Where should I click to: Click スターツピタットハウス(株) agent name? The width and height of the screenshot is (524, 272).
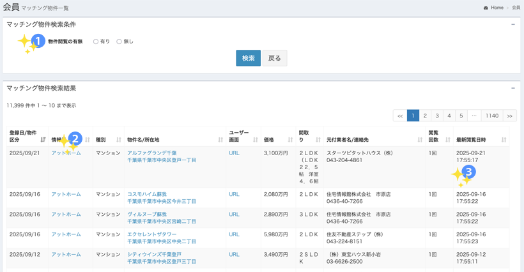pyautogui.click(x=360, y=153)
